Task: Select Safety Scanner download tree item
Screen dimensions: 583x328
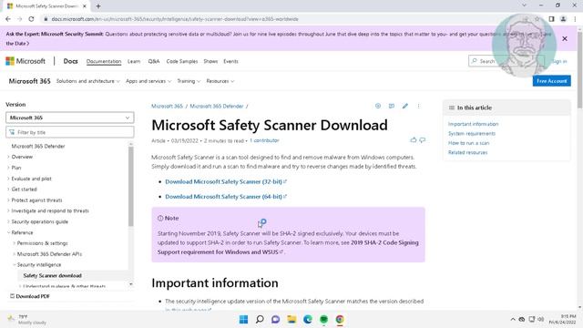Action: point(52,275)
